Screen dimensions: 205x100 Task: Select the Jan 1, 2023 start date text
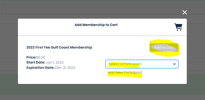click(x=55, y=62)
